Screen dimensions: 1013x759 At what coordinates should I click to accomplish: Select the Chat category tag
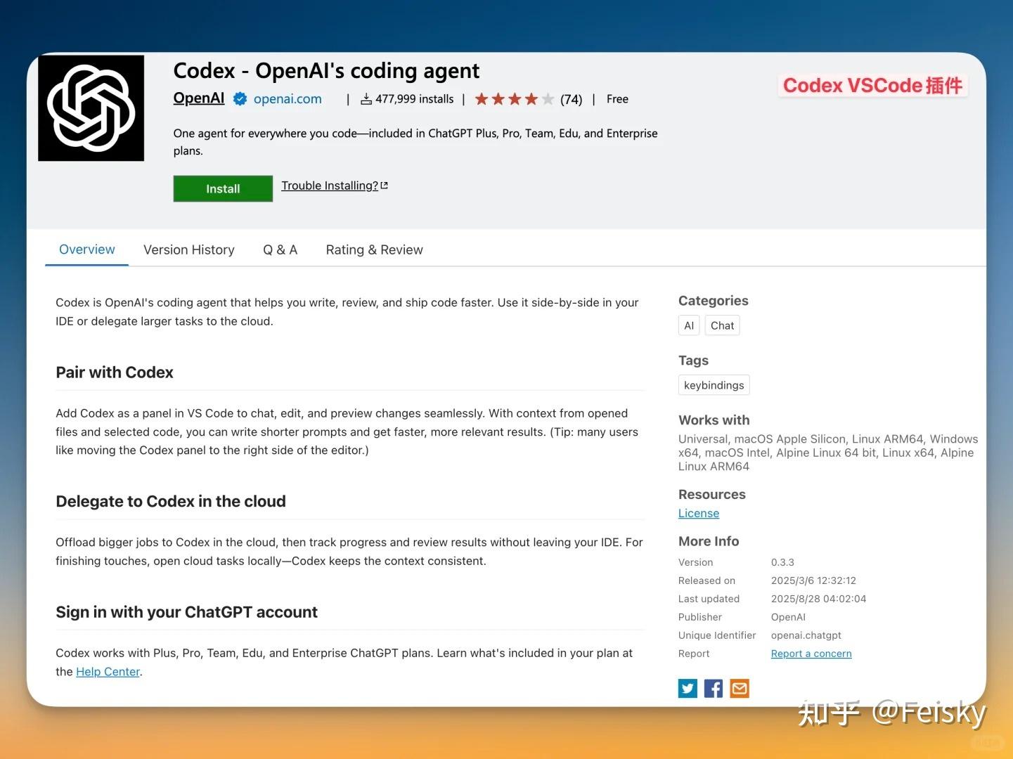722,325
